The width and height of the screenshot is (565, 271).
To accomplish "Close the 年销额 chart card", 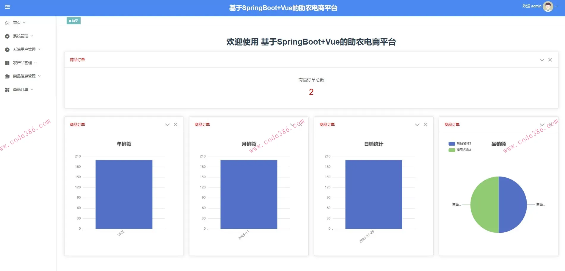I will click(x=175, y=125).
